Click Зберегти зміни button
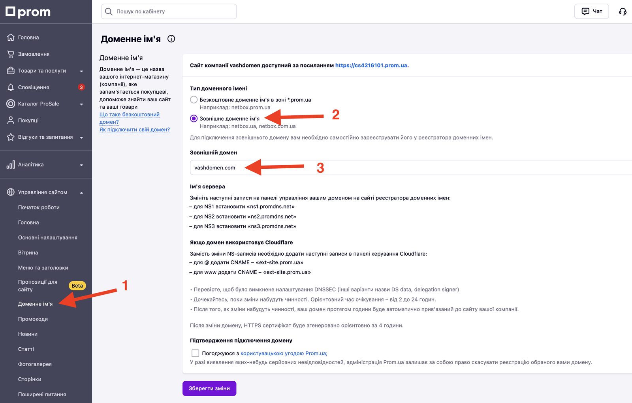The height and width of the screenshot is (403, 632). (x=209, y=388)
